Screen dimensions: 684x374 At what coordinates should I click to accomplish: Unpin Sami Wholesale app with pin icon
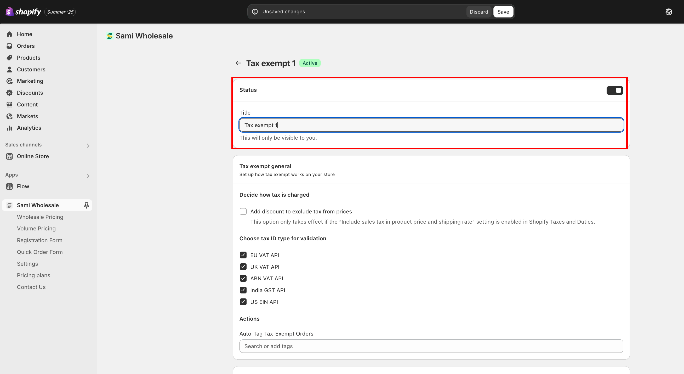pos(86,205)
